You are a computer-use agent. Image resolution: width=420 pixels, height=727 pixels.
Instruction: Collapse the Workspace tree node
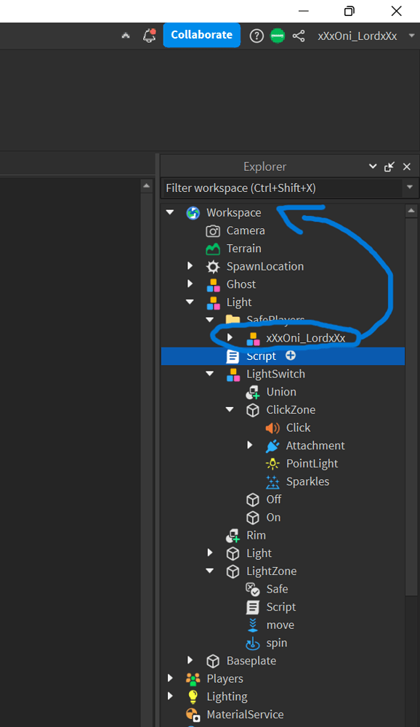[169, 212]
